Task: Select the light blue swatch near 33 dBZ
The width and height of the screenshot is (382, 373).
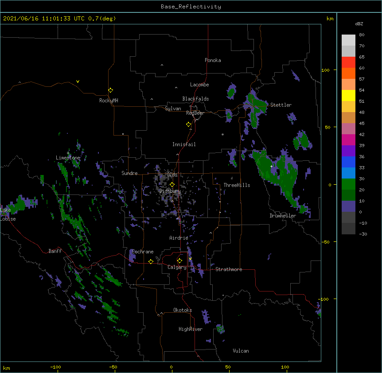Action: pos(348,173)
